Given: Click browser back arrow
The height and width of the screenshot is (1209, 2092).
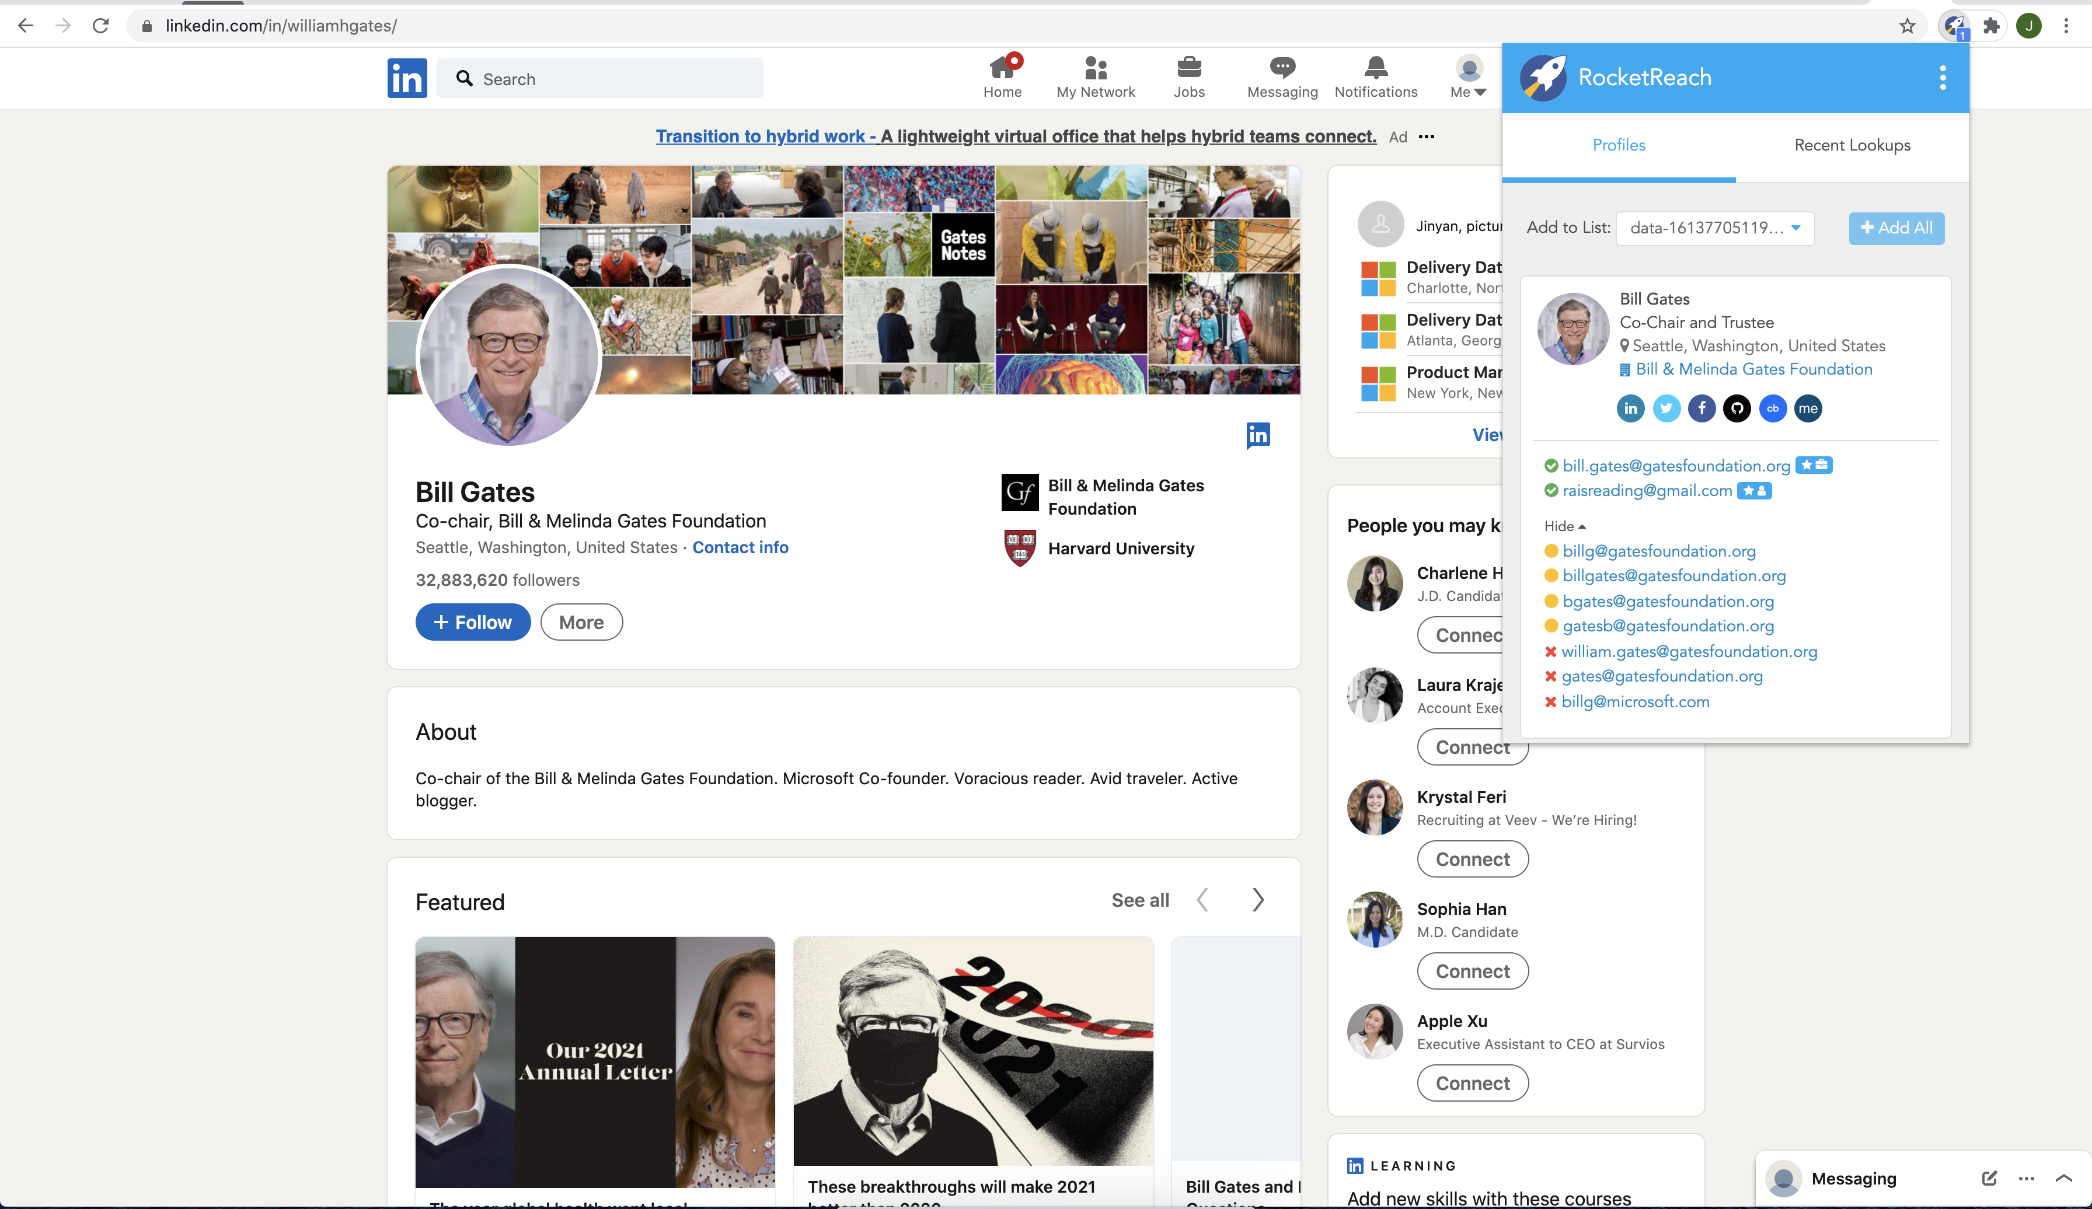Looking at the screenshot, I should (x=26, y=26).
